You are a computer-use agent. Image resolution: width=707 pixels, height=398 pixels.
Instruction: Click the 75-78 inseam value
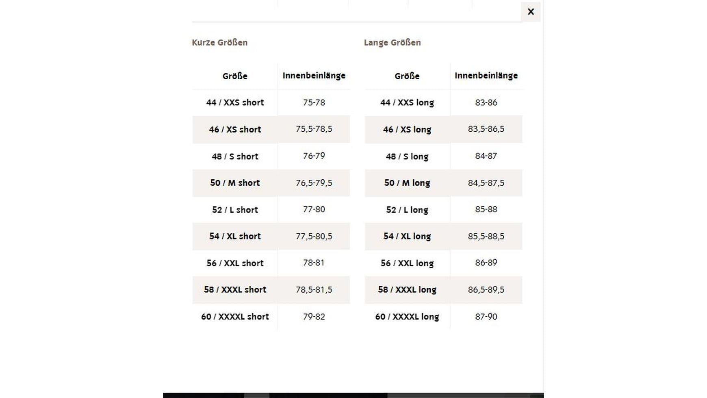[314, 102]
